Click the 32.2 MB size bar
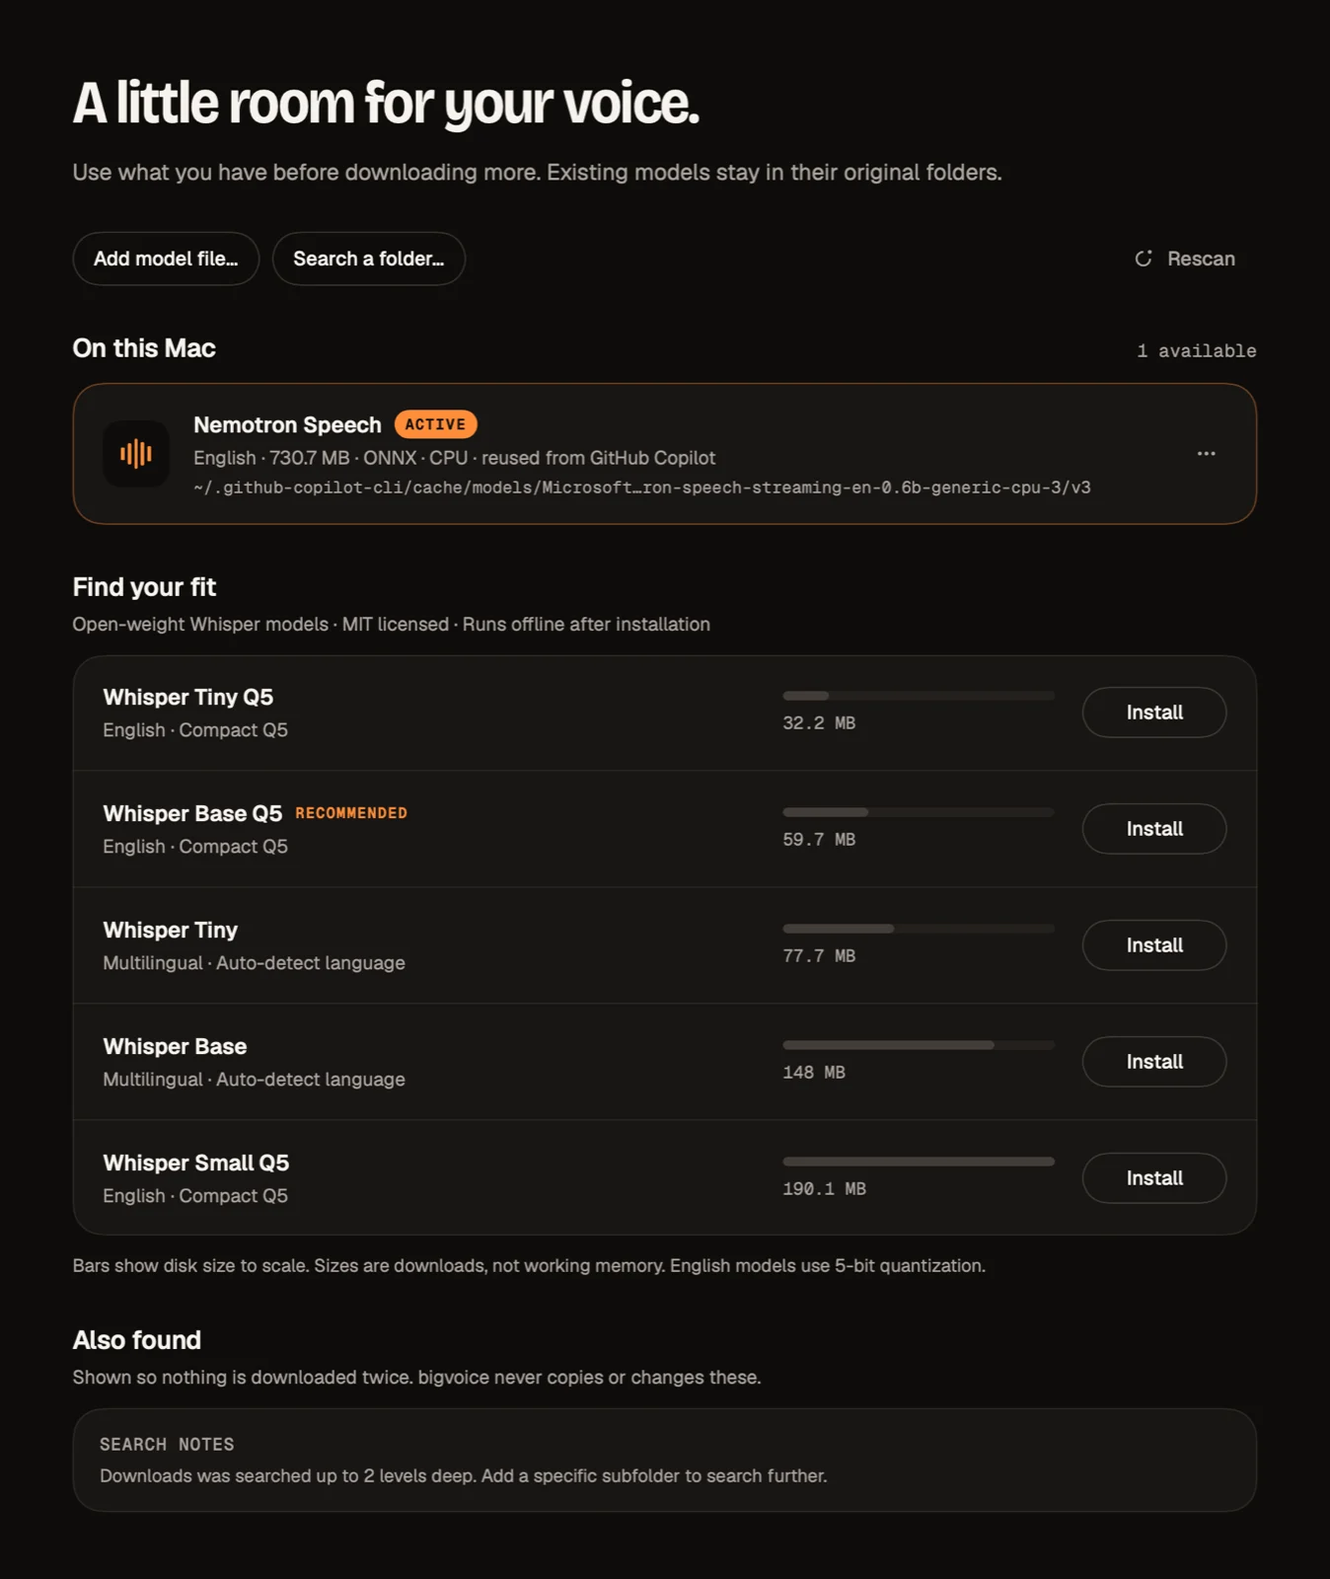This screenshot has height=1579, width=1330. (919, 696)
